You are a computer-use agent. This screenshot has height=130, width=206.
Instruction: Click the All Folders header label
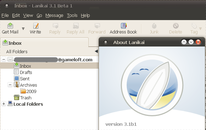[x=17, y=51]
